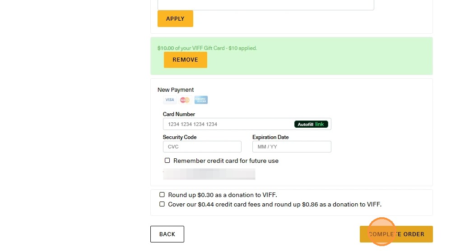Screen dimensions: 451x251
Task: Click the American Express logo
Action: click(x=201, y=100)
